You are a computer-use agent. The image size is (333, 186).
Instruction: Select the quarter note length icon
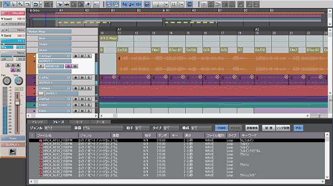tap(158, 4)
